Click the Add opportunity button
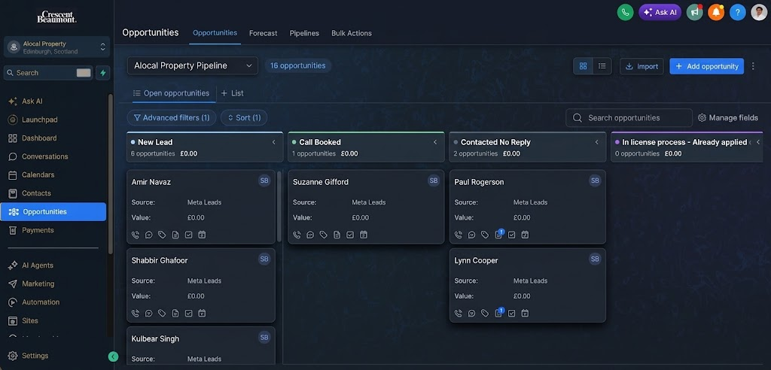771x370 pixels. (x=706, y=66)
